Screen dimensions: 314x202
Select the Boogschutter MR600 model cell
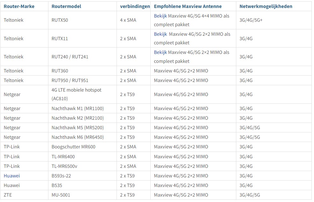(x=73, y=147)
